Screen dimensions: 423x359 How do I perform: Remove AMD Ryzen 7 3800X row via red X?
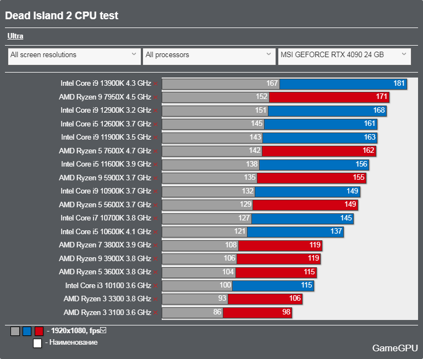click(x=155, y=245)
